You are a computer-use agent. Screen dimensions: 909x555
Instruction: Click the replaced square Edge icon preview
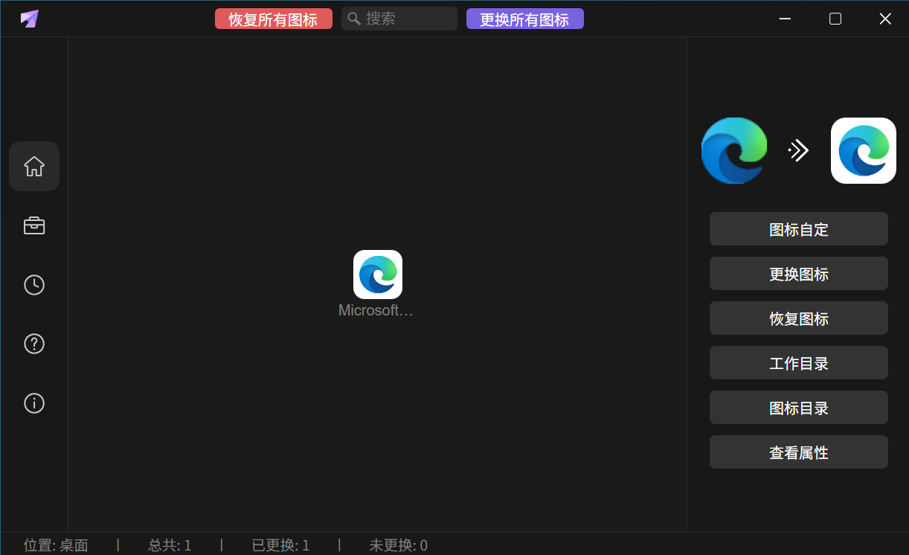[863, 150]
